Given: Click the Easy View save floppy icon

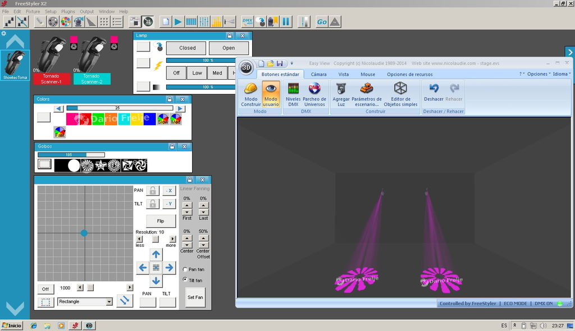Looking at the screenshot, I should pyautogui.click(x=280, y=63).
